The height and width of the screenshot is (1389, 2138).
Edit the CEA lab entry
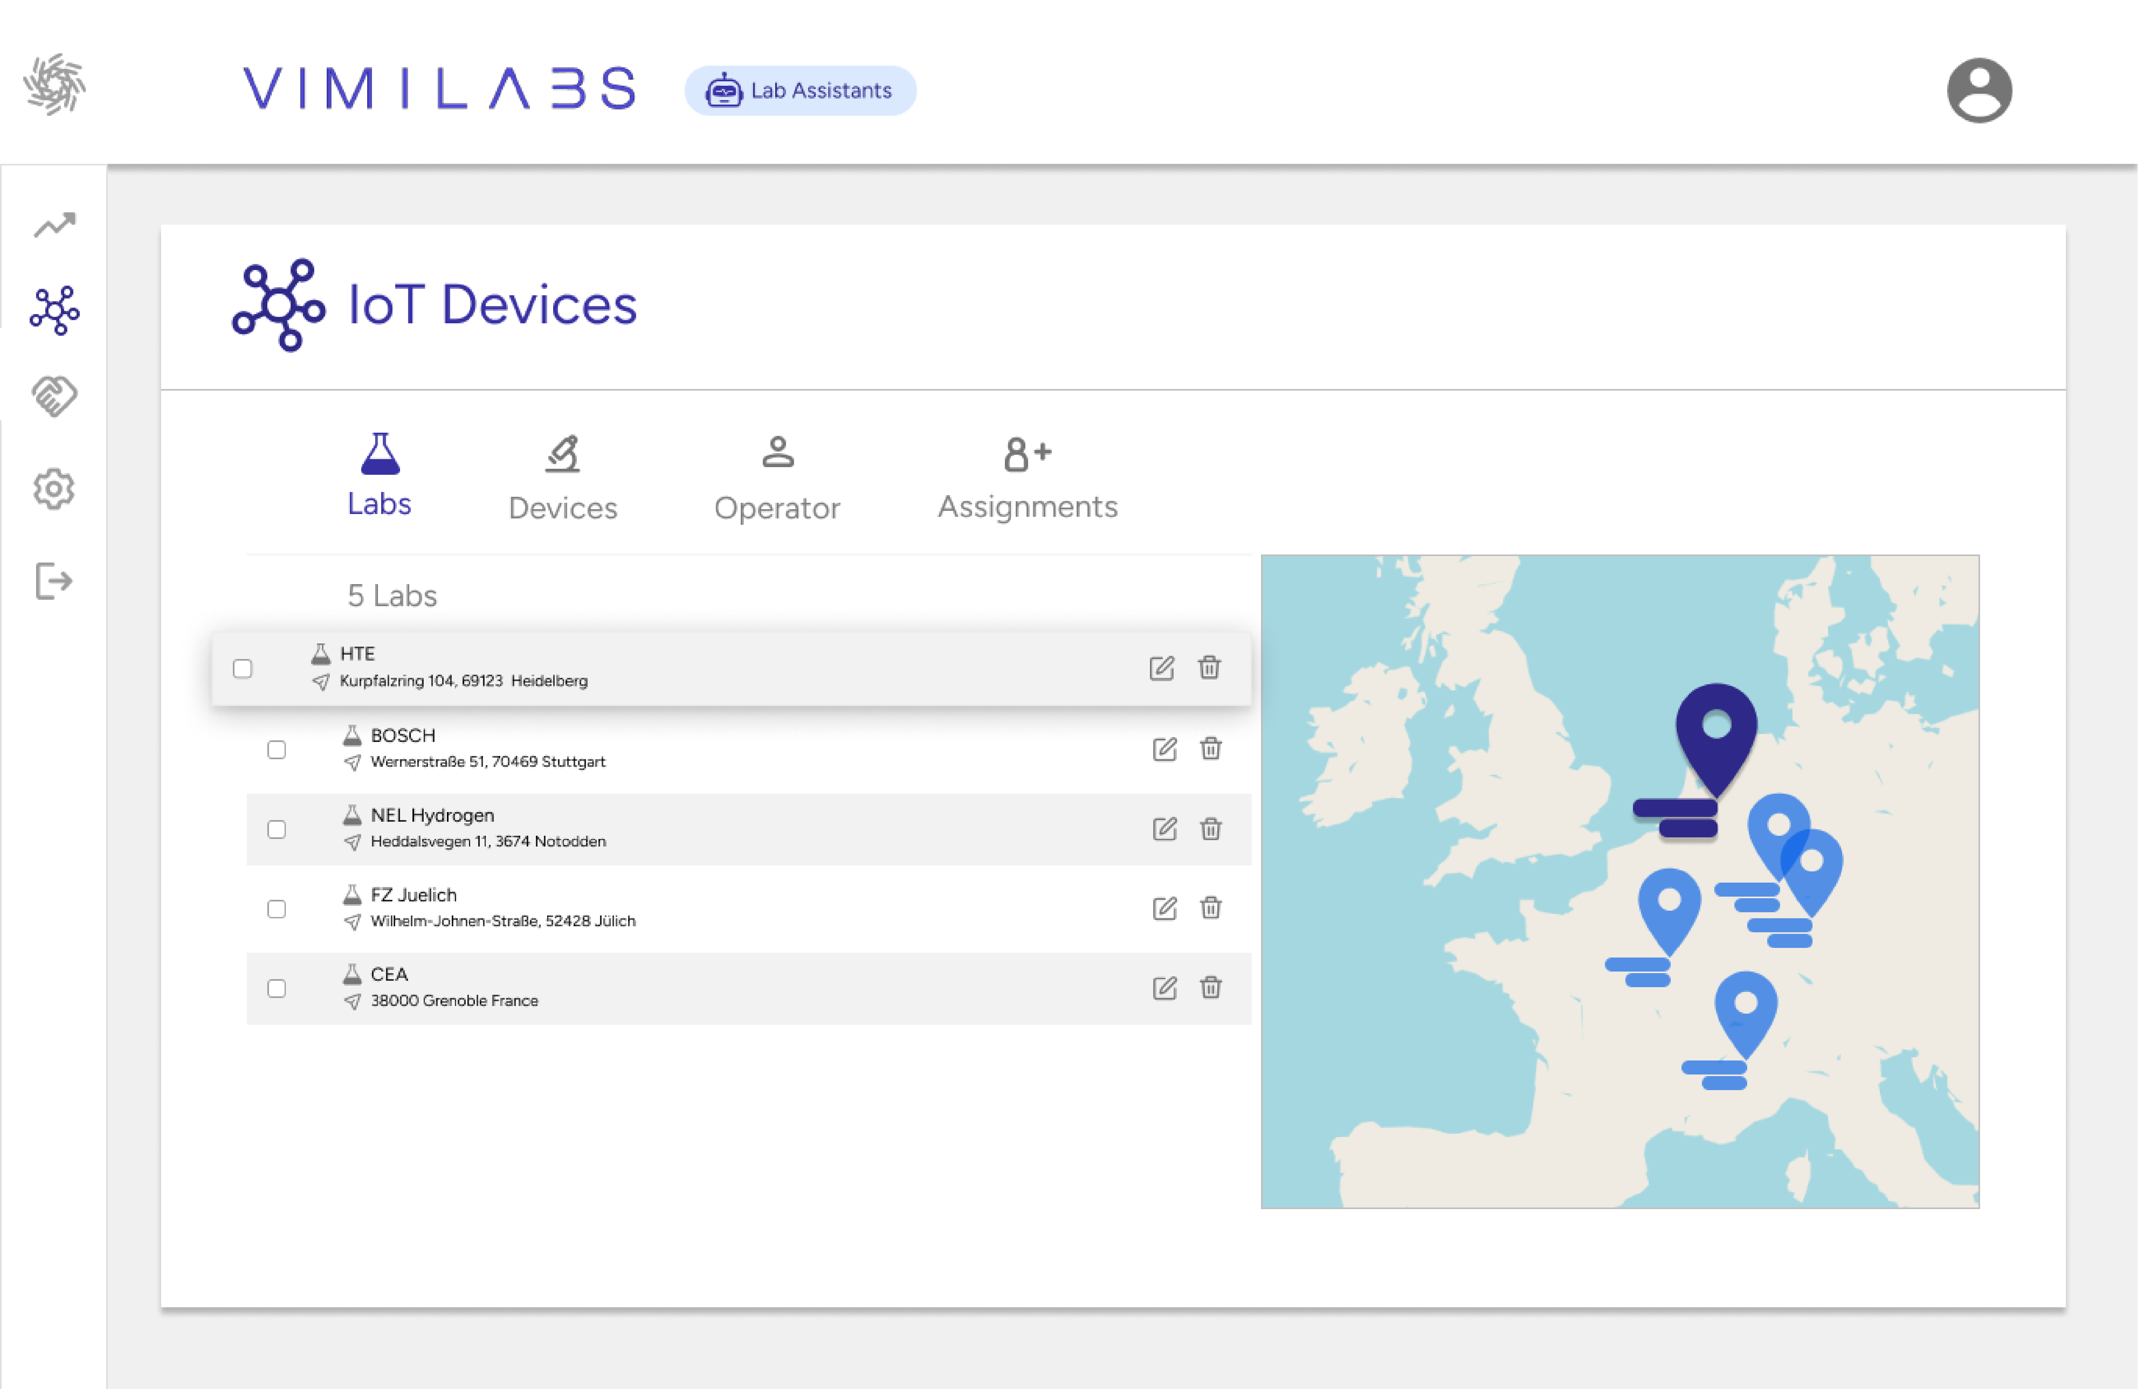coord(1164,988)
